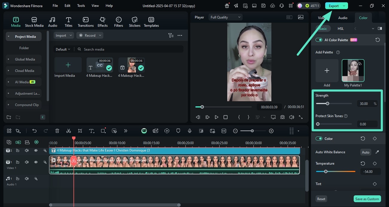
Task: Open the Effects panel
Action: tap(103, 22)
